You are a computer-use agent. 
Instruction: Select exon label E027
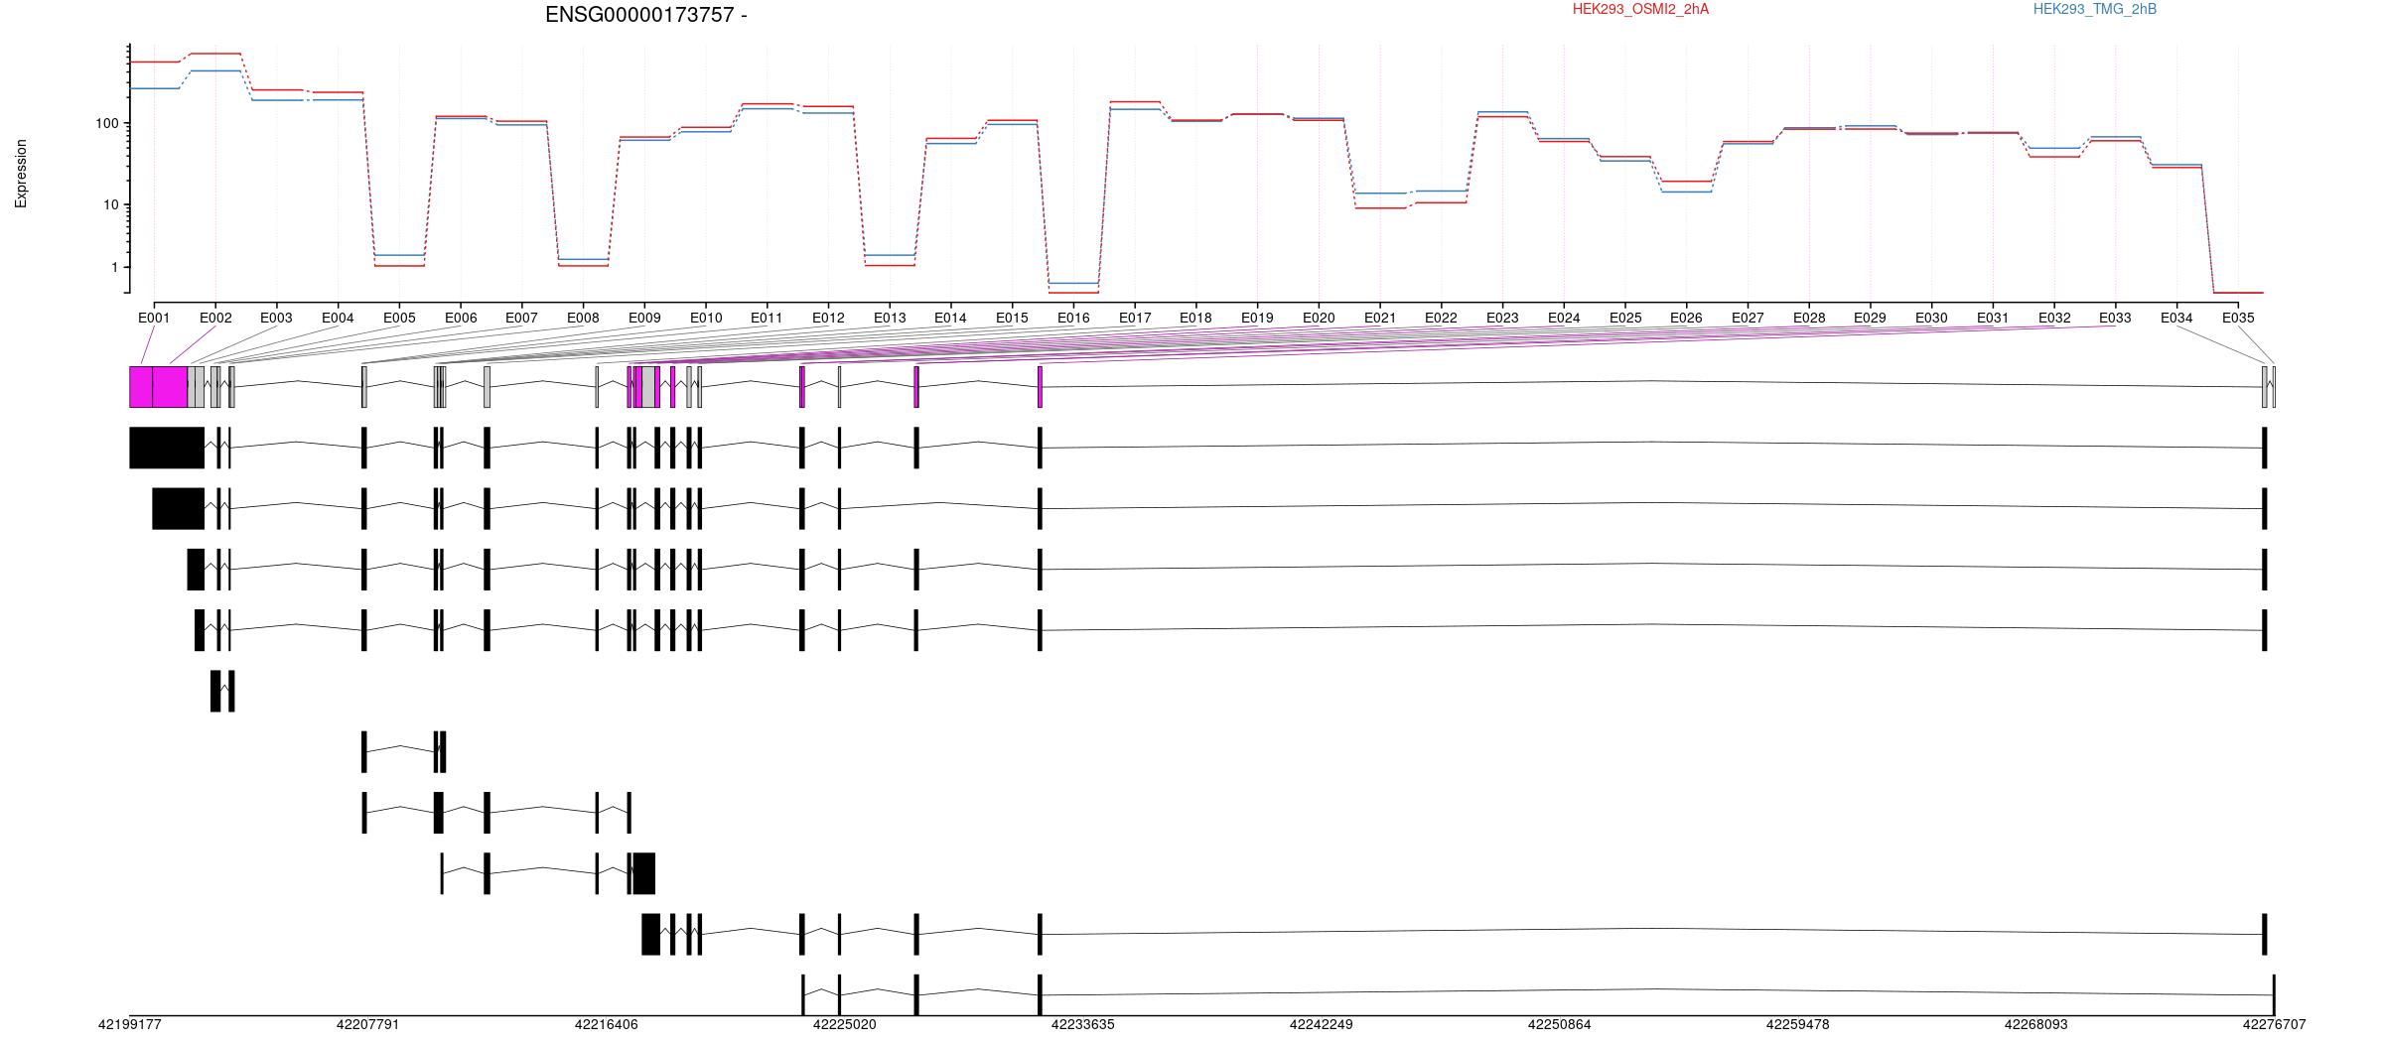click(1748, 318)
